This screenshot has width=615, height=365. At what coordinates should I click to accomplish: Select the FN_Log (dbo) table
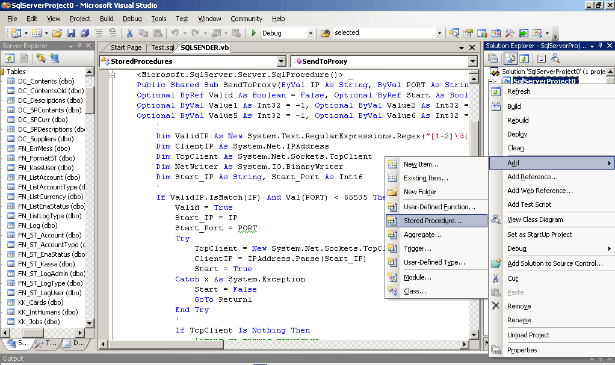38,225
